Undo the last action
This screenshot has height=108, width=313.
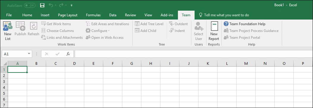(x=51, y=5)
